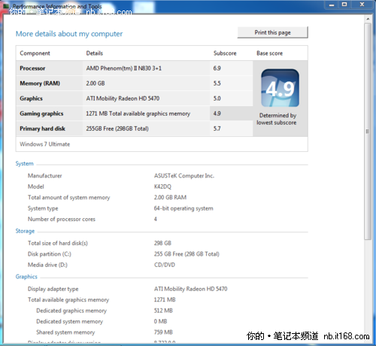Click the Memory subscore 5.5
This screenshot has height=346, width=376.
(x=217, y=83)
